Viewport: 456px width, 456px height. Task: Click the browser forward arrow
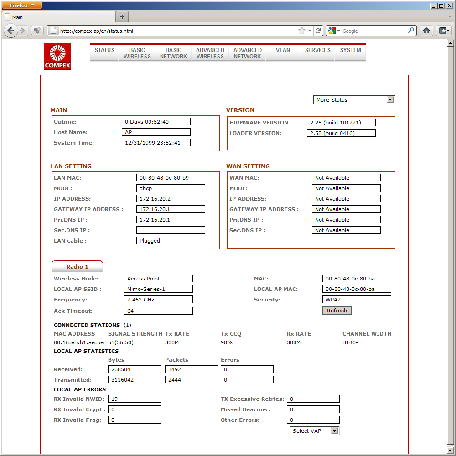(x=22, y=31)
